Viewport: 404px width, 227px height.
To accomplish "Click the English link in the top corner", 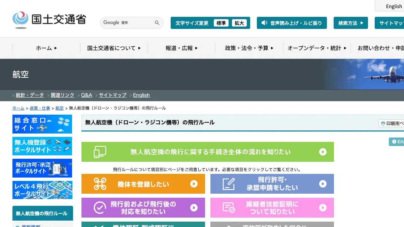I will [394, 6].
